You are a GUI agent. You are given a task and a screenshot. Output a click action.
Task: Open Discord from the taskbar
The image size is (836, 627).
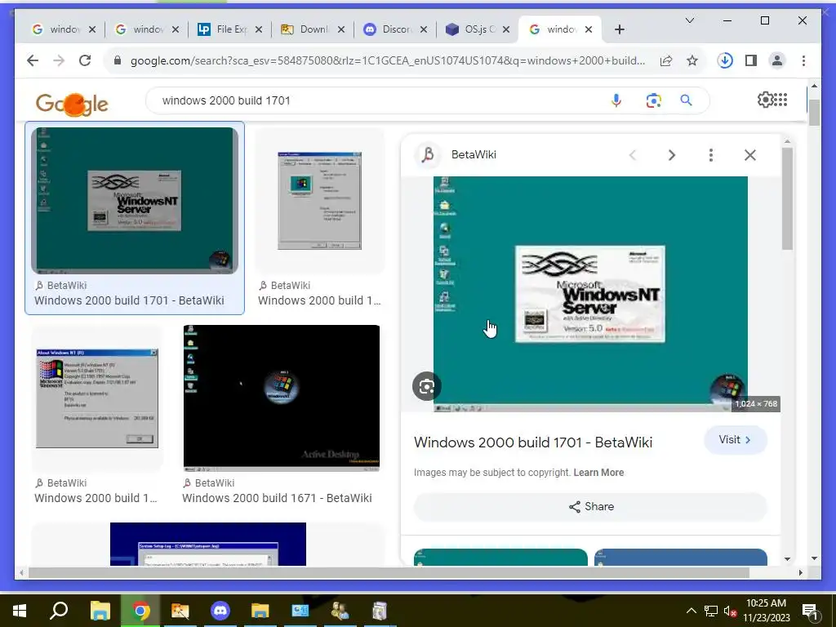[220, 611]
